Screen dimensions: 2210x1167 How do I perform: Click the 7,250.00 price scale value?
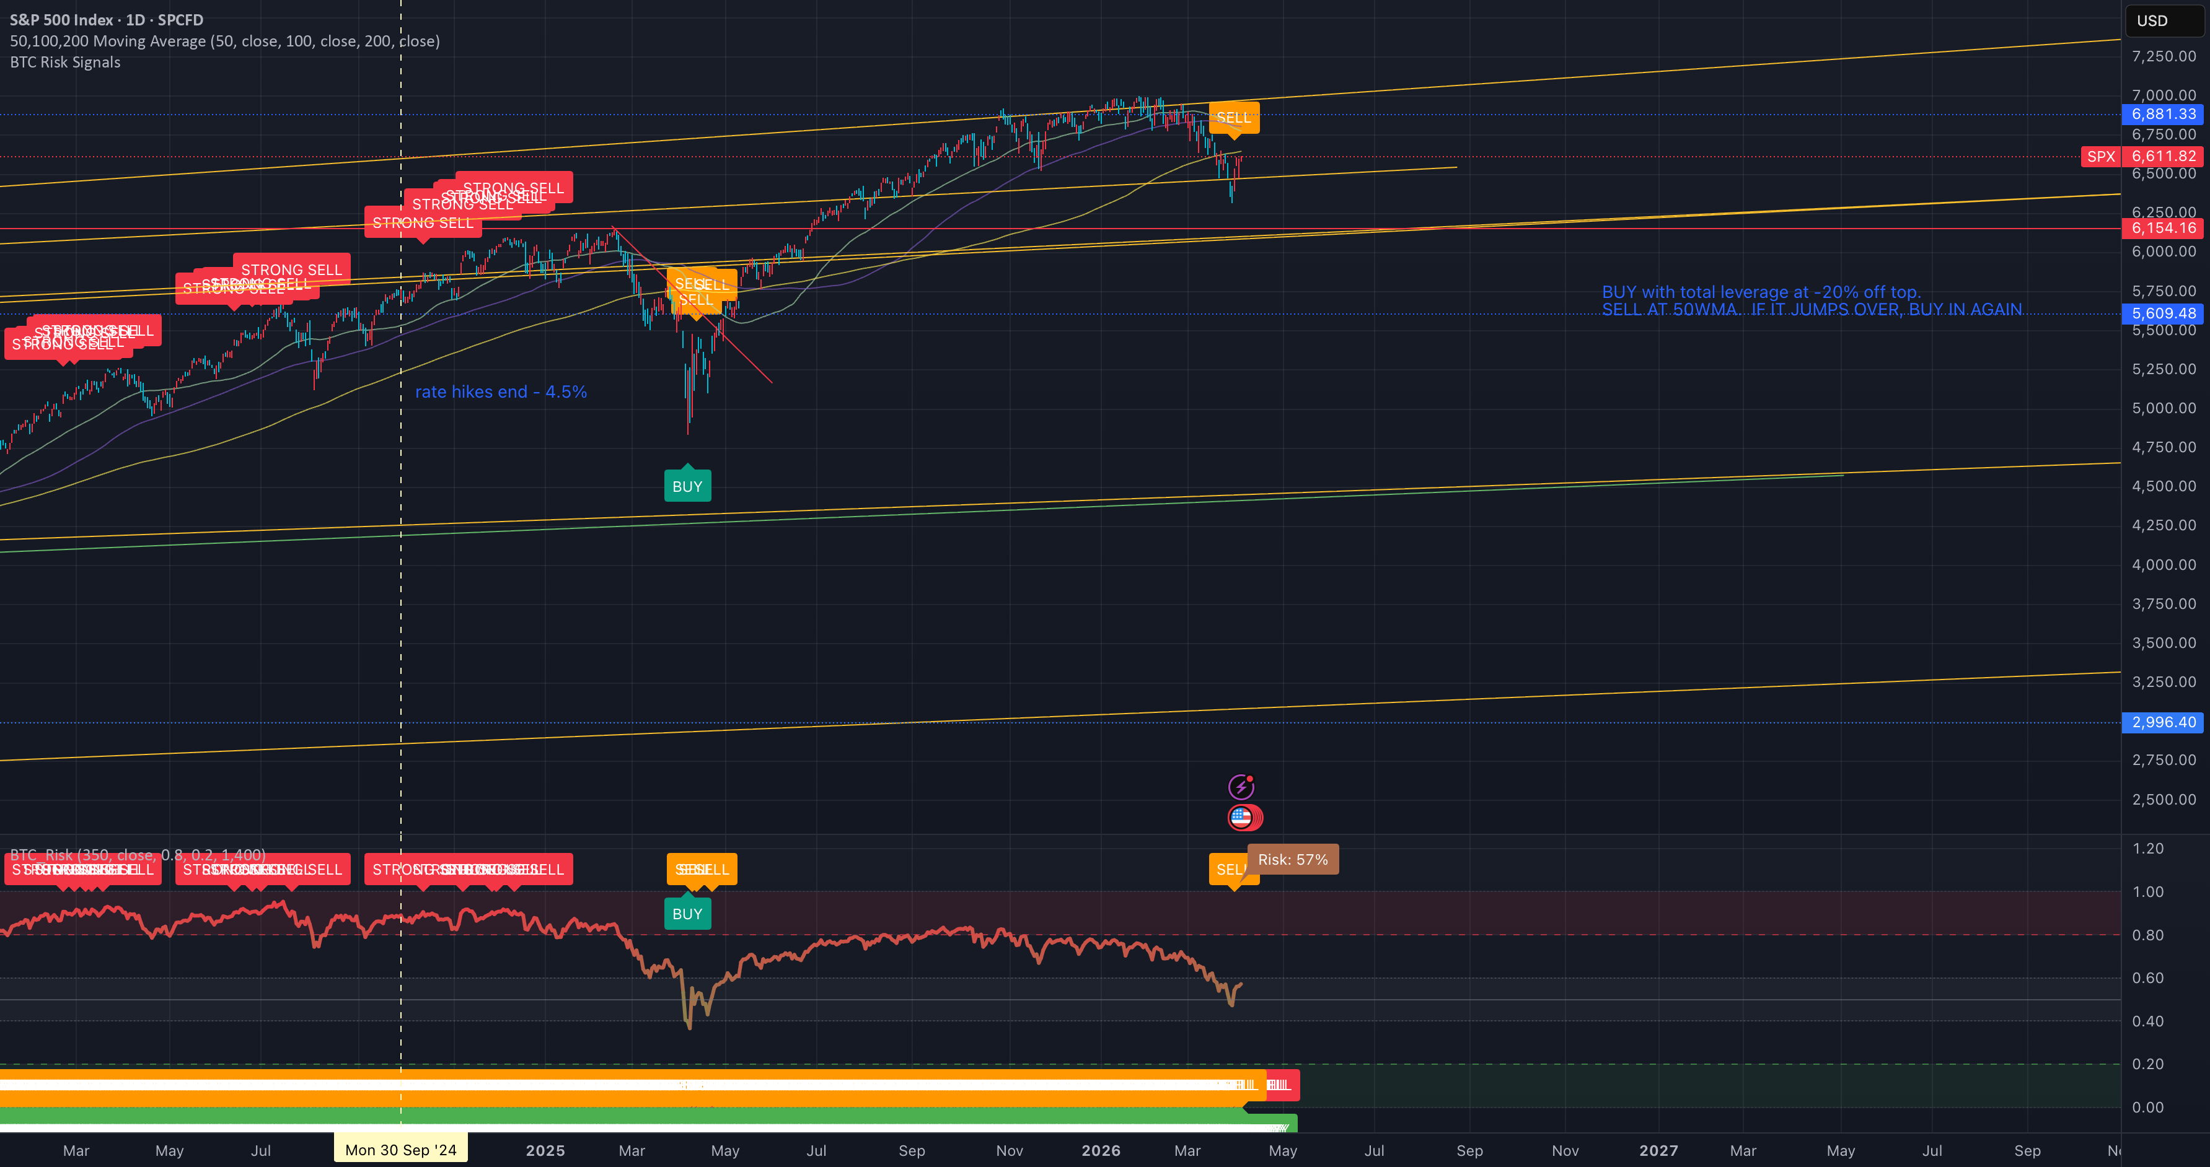pyautogui.click(x=2164, y=56)
